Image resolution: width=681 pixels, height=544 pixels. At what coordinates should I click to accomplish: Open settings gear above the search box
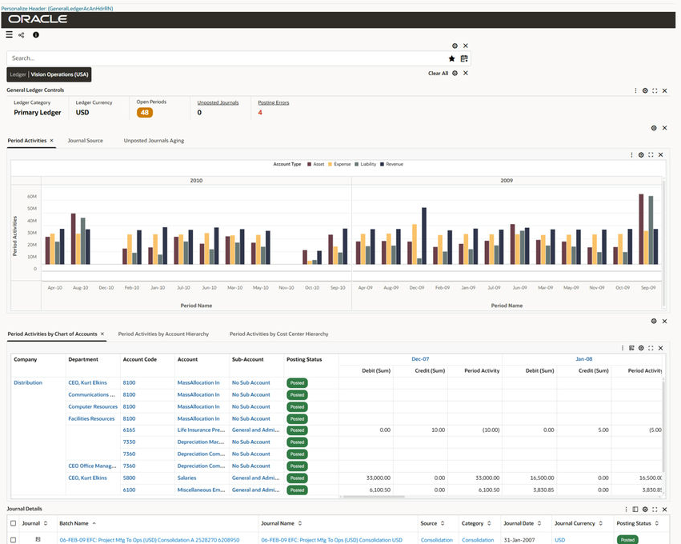click(455, 46)
